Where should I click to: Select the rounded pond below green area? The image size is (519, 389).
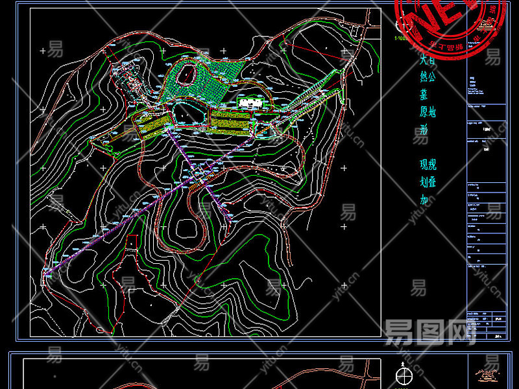point(189,114)
